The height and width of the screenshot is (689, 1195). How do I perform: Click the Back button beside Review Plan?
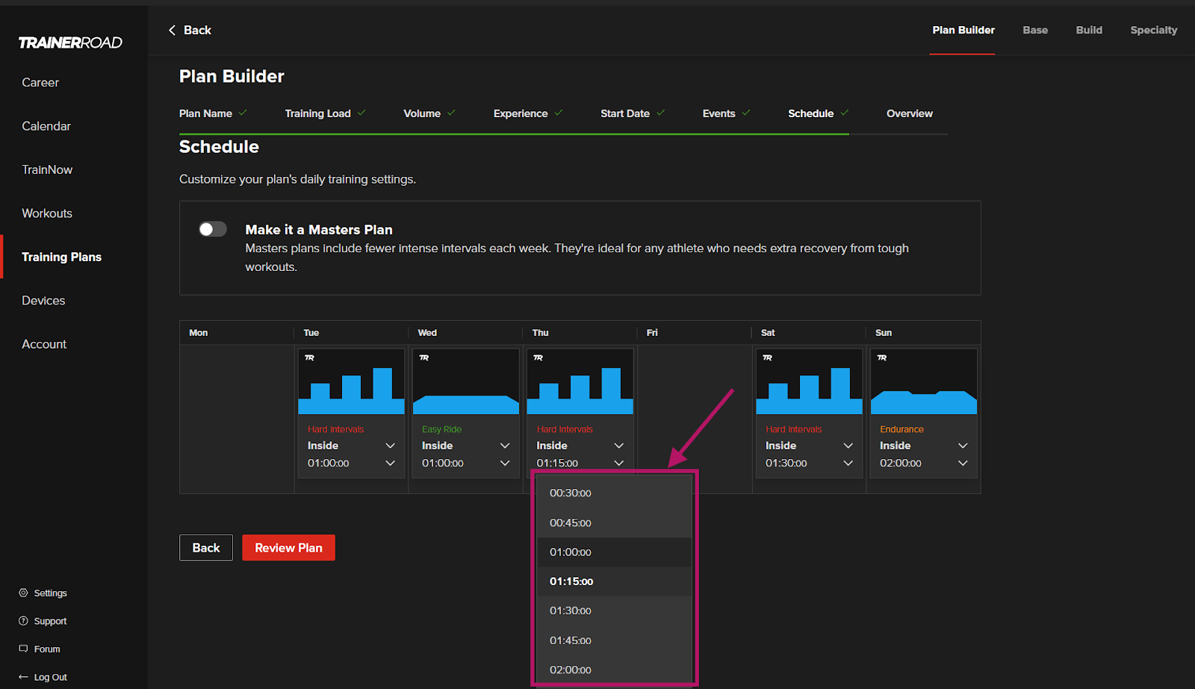click(206, 548)
